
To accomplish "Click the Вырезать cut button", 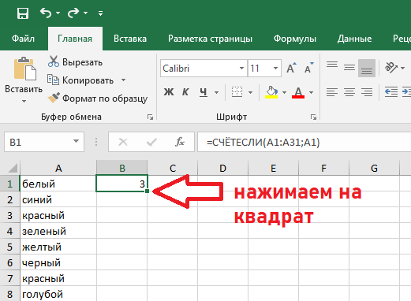I will 75,62.
